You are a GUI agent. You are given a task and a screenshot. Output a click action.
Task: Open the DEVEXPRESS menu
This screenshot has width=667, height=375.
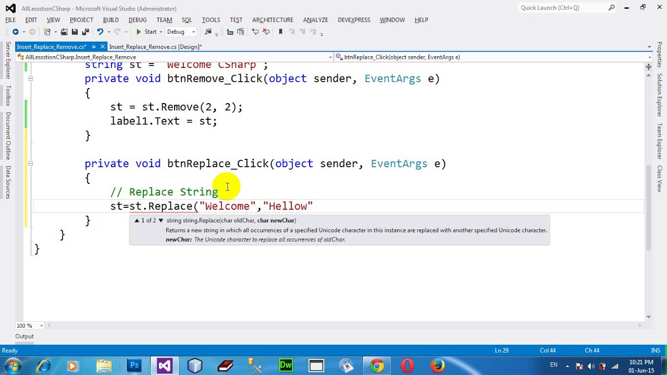tap(354, 20)
